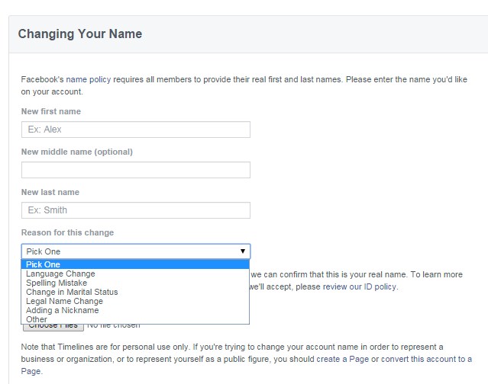Screen dimensions: 488x384
Task: Collapse the reason dropdown using its arrow
Action: tap(243, 251)
